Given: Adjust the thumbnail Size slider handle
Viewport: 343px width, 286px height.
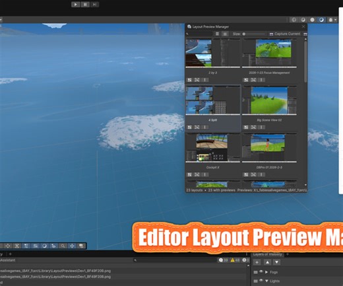Looking at the screenshot, I should [244, 34].
